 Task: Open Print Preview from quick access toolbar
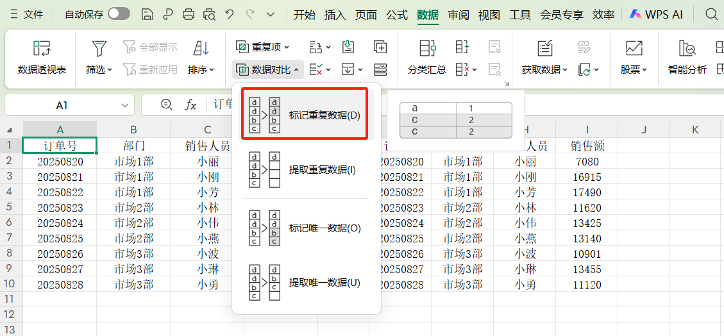pyautogui.click(x=209, y=14)
